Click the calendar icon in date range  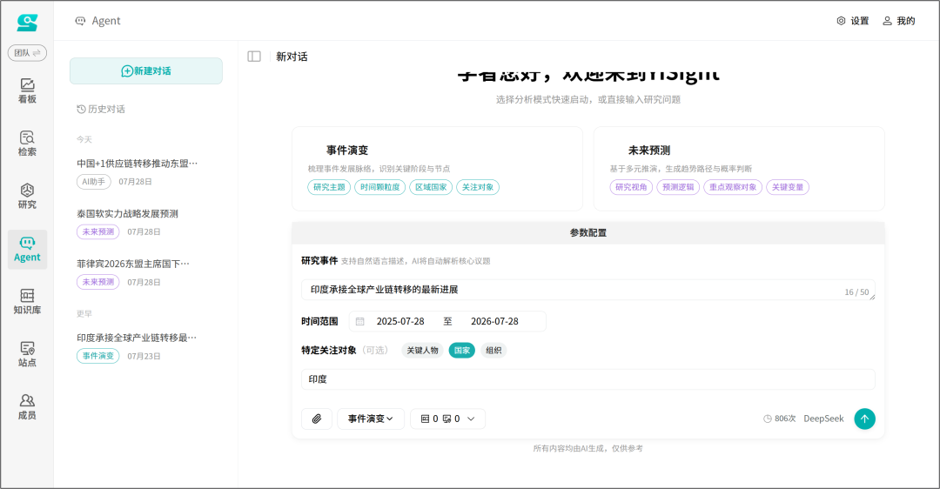coord(359,322)
